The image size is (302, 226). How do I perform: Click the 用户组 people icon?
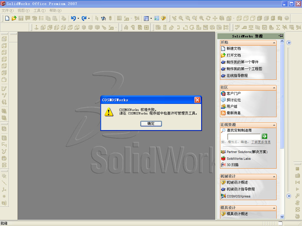click(223, 107)
